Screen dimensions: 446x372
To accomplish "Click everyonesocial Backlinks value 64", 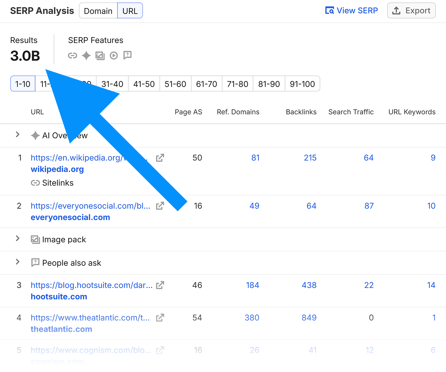I will (x=312, y=206).
